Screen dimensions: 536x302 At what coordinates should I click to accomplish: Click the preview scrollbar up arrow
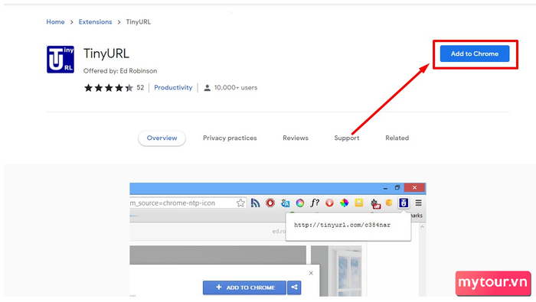(422, 227)
